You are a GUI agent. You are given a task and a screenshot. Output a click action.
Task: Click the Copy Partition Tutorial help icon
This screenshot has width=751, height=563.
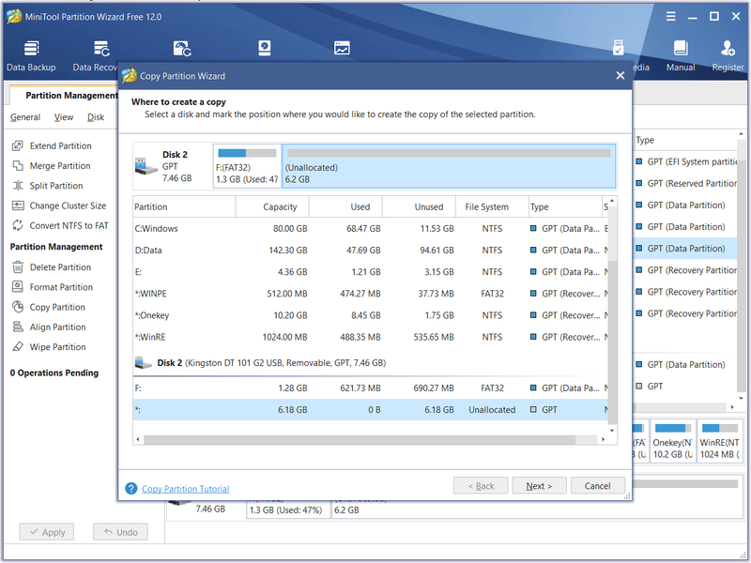tap(131, 488)
